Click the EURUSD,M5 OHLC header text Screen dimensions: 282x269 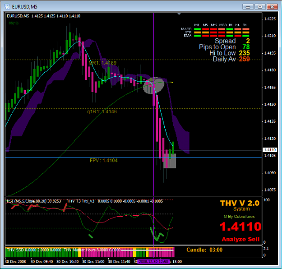point(43,16)
